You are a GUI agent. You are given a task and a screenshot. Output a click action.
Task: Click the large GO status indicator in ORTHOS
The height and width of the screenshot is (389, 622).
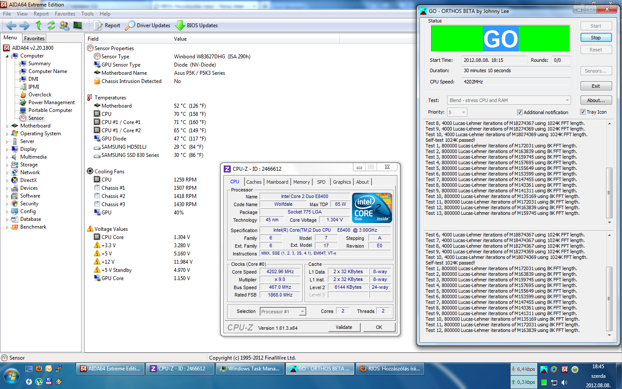tap(501, 38)
